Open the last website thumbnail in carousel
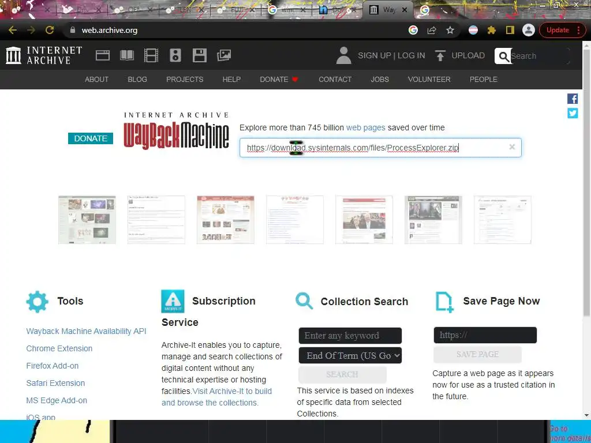The width and height of the screenshot is (591, 443). (503, 220)
